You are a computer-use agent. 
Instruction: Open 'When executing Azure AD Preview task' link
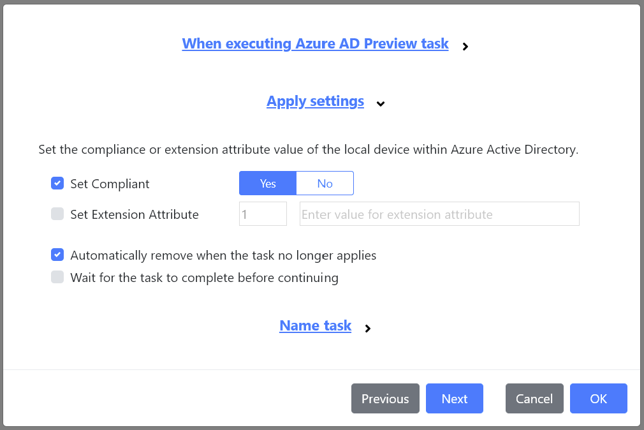315,44
